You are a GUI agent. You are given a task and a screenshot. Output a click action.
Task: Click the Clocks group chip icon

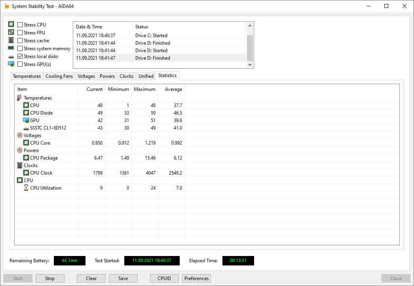19,165
